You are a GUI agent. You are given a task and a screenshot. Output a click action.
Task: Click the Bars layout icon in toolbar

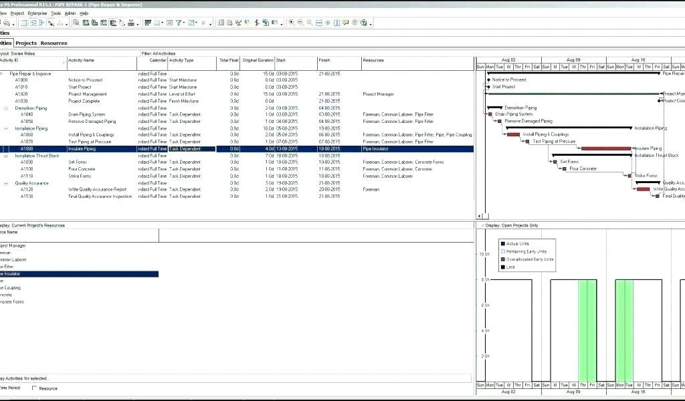(x=148, y=23)
